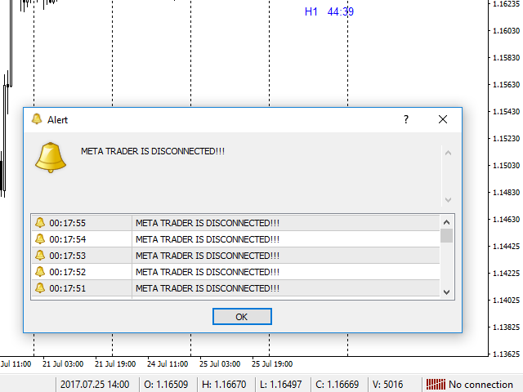Click the red connection bars icon
Image resolution: width=523 pixels, height=392 pixels.
coord(435,385)
